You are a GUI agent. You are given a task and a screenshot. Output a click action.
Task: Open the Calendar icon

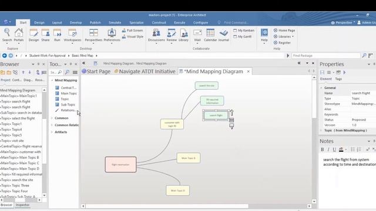tap(210, 35)
